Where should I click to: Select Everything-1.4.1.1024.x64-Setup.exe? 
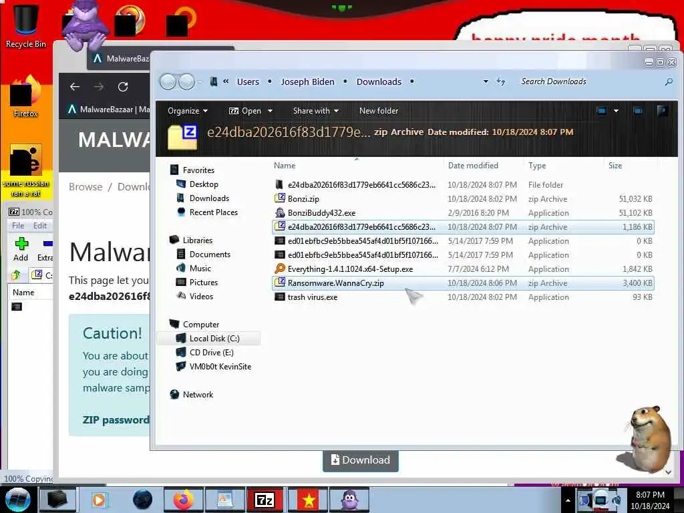pyautogui.click(x=463, y=269)
